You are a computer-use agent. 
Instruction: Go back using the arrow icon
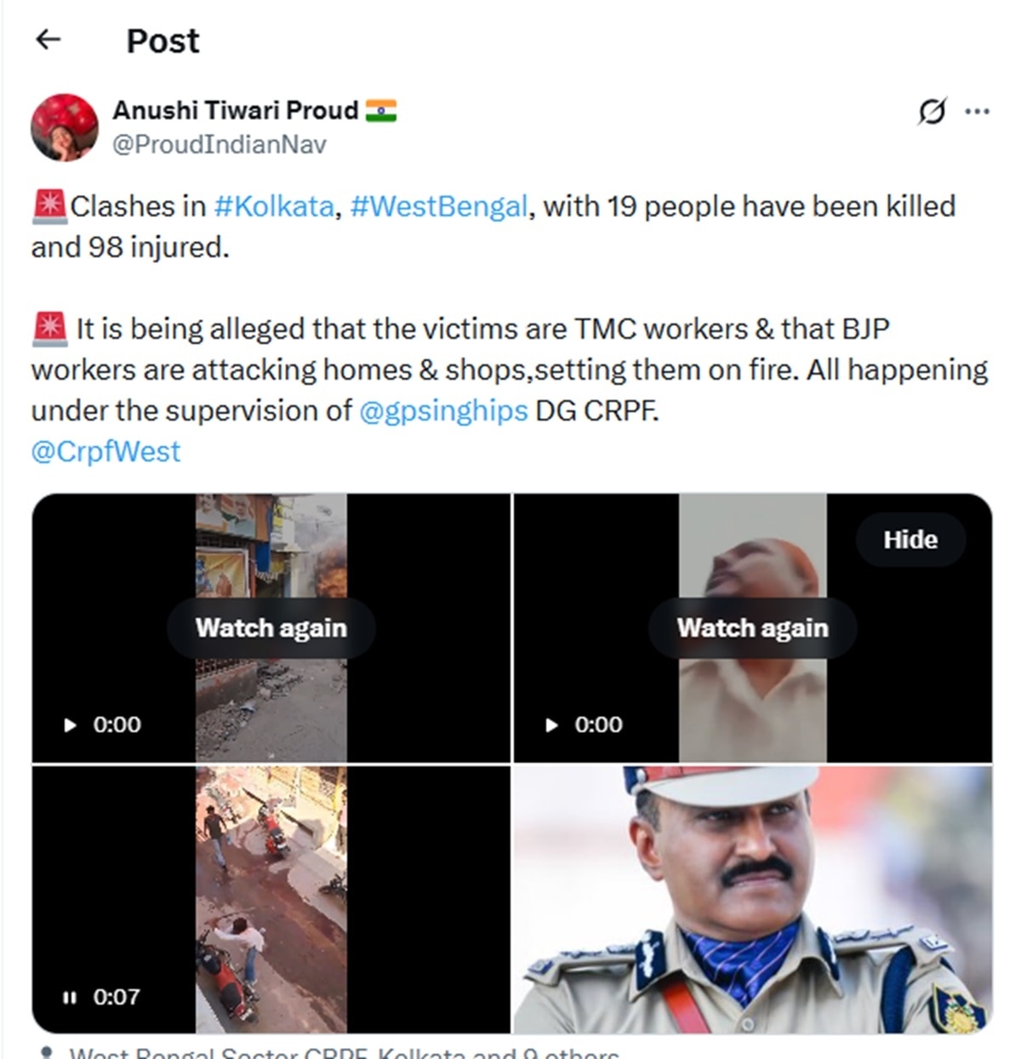coord(48,39)
